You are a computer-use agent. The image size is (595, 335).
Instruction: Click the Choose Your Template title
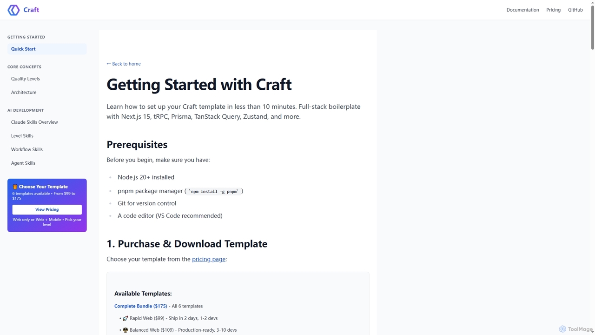(x=43, y=187)
